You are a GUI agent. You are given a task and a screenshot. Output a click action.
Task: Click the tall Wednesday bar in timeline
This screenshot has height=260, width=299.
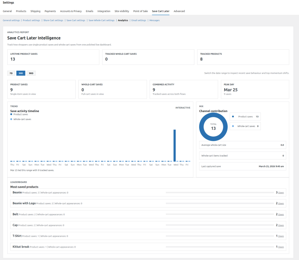(175, 145)
